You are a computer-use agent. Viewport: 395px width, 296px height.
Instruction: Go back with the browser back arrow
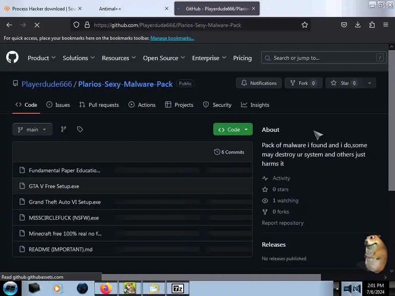[9, 25]
